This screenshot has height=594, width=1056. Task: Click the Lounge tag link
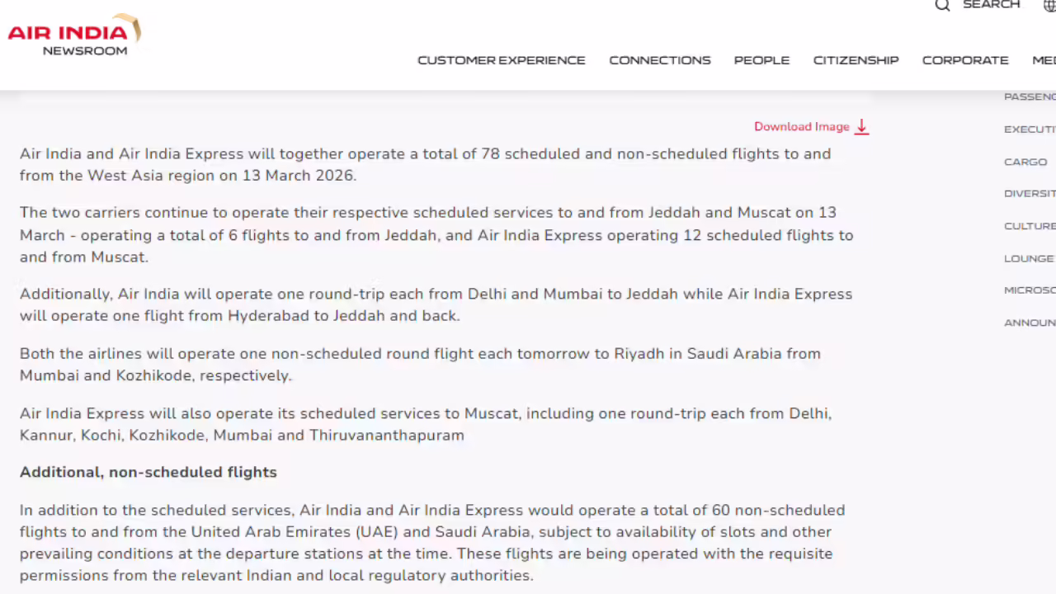point(1029,258)
